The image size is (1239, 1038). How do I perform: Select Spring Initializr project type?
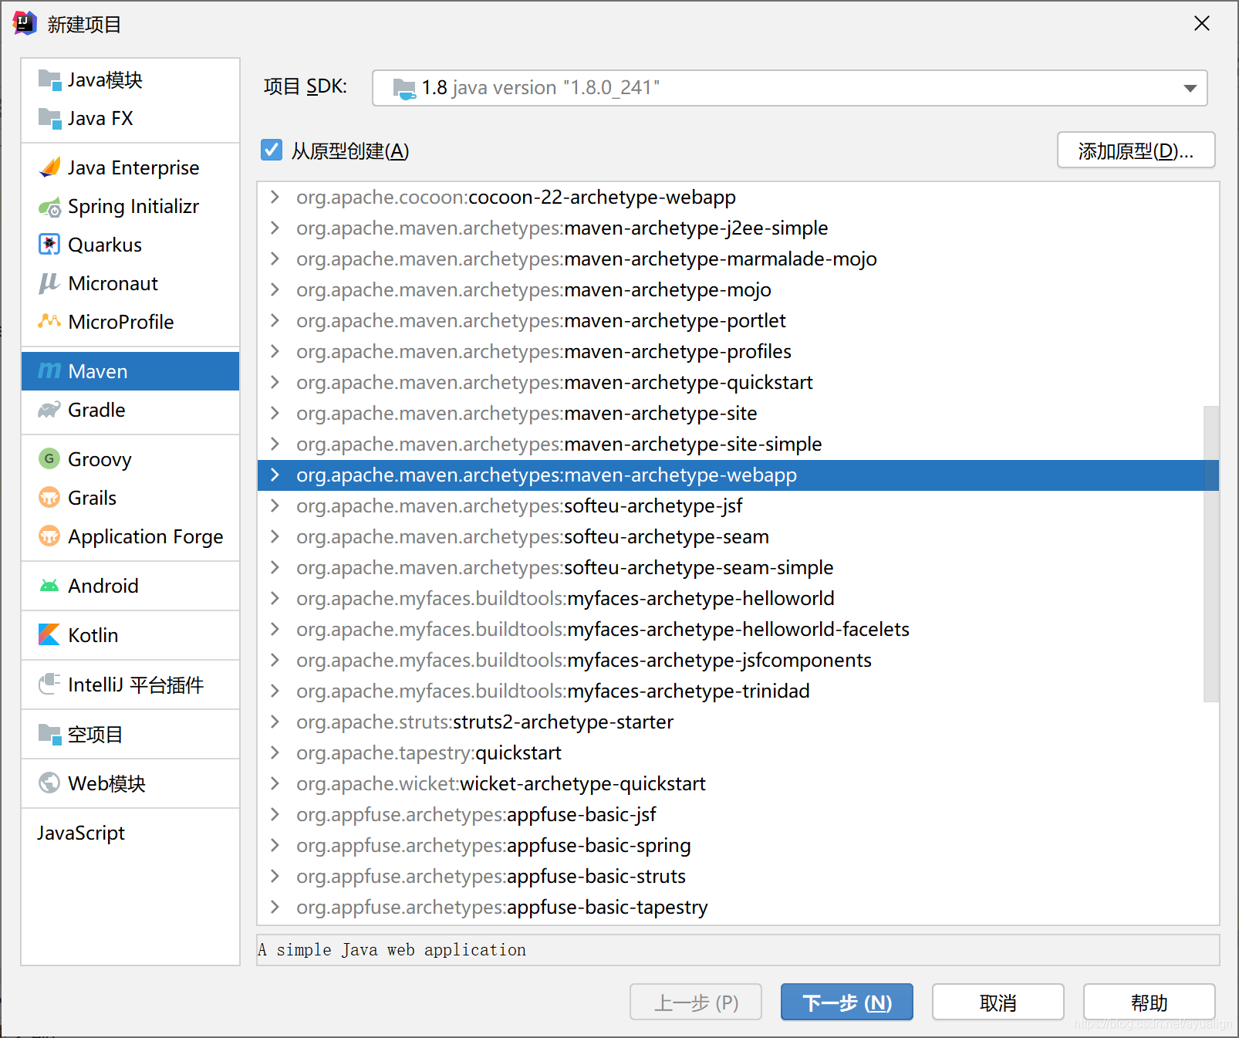point(130,206)
